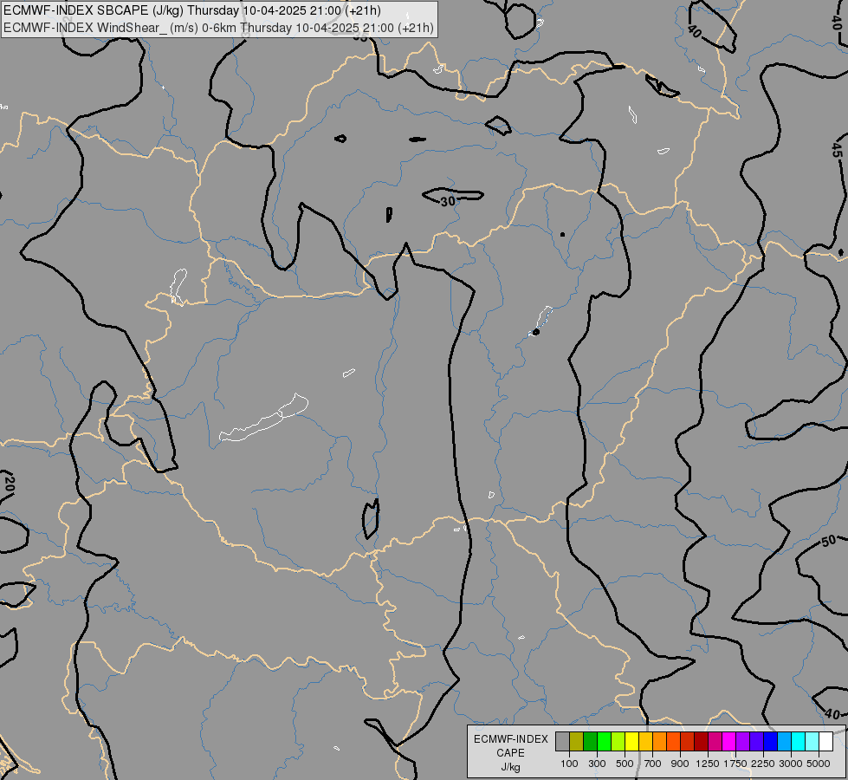Viewport: 848px width, 780px height.
Task: Select the pure blue legend swatch
Action: pos(771,741)
